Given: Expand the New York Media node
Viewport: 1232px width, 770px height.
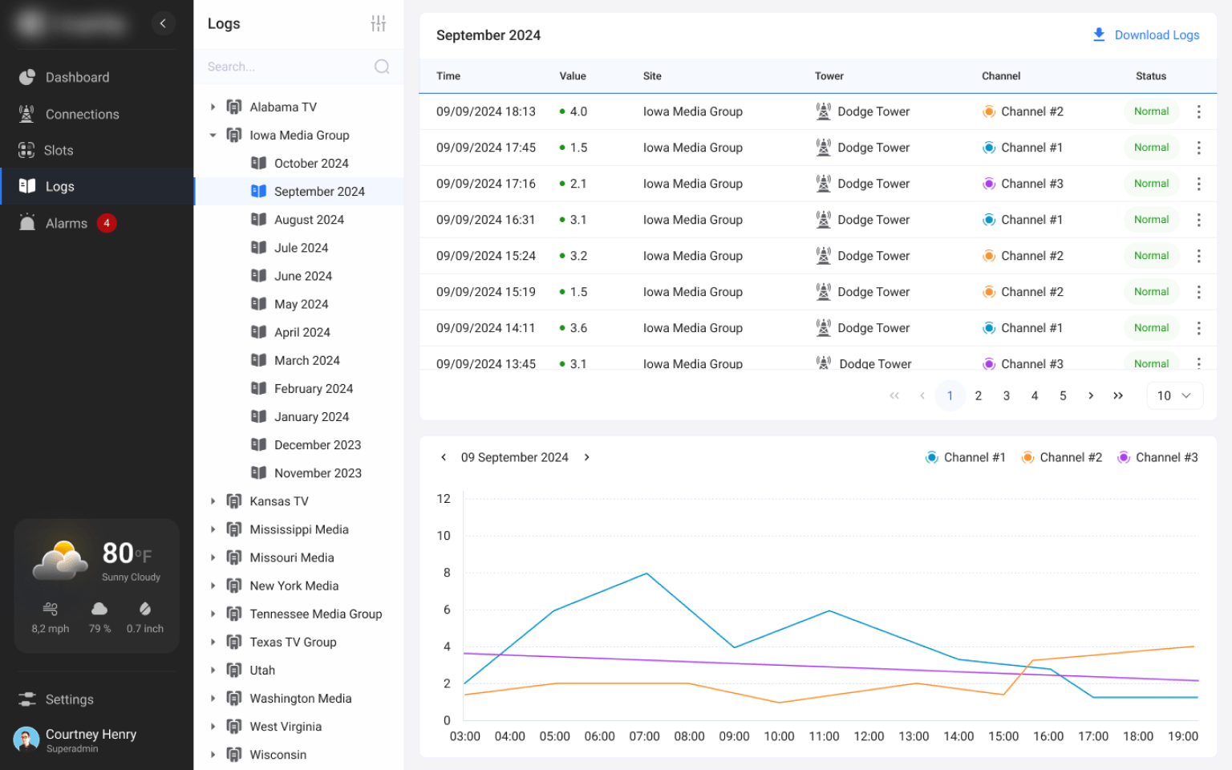Looking at the screenshot, I should click(213, 586).
